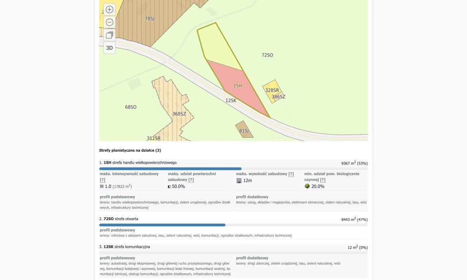467x280 pixels.
Task: Select the 72SO strefa otwarta row
Action: coord(233,219)
